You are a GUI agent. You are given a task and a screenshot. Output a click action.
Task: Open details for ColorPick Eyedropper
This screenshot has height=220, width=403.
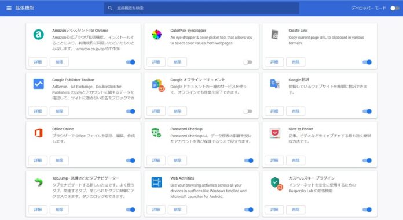(x=156, y=62)
